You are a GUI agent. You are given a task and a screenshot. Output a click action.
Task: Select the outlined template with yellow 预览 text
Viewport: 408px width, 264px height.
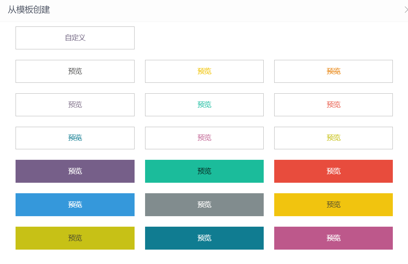(x=204, y=71)
